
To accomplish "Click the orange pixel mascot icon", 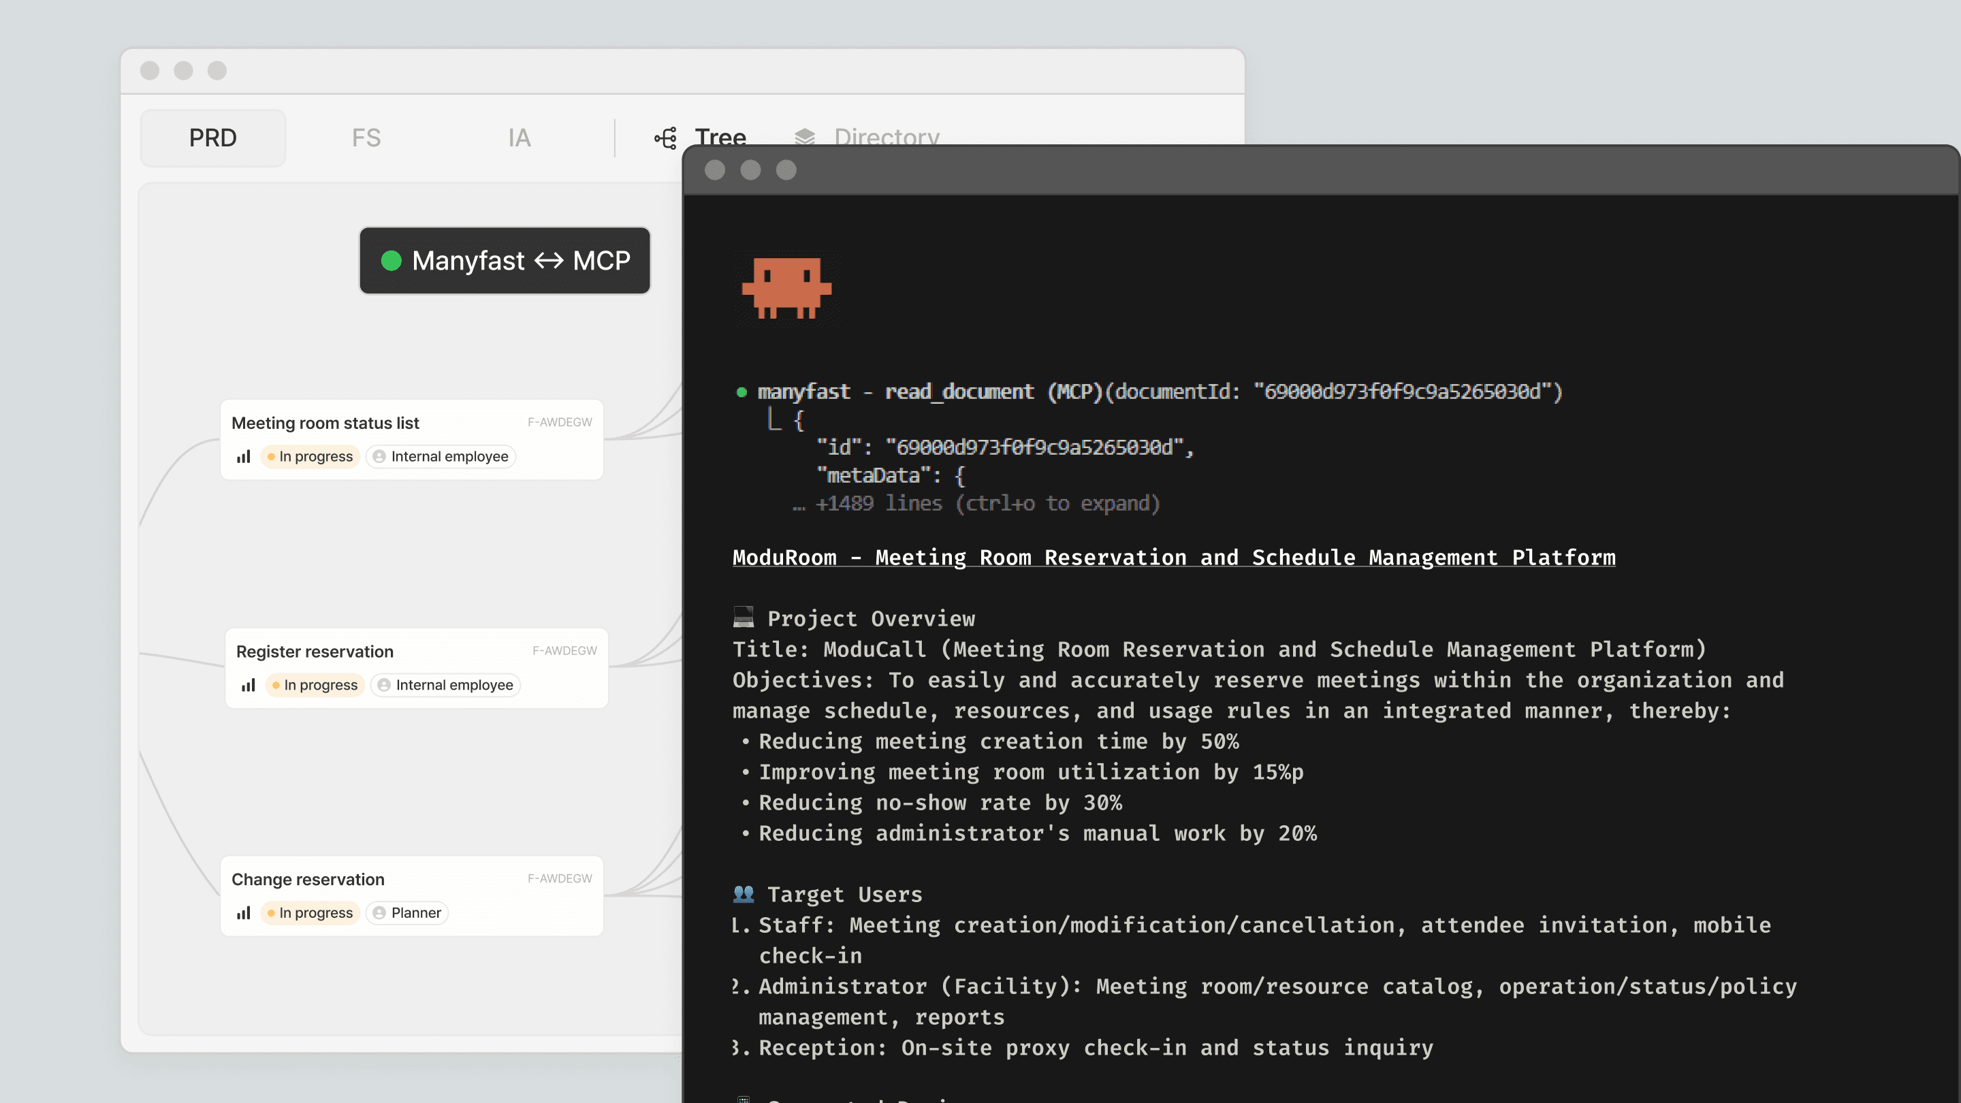I will (x=786, y=288).
